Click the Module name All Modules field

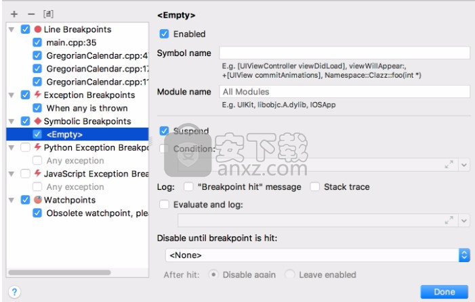[344, 91]
